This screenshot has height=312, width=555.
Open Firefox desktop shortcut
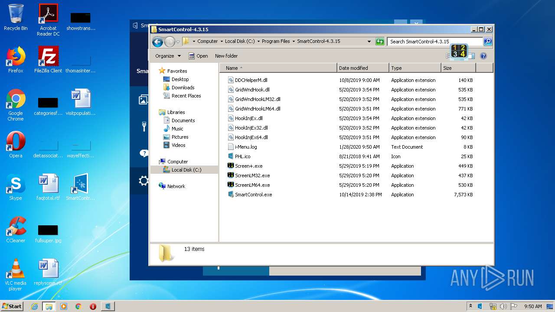(x=16, y=59)
